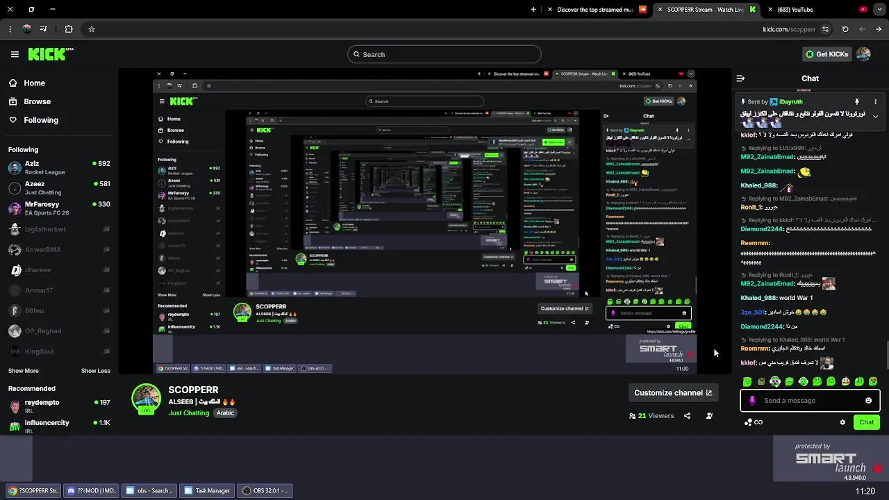Open MrFarosyy EA Sports FC channel
Viewport: 889px width, 500px height.
pyautogui.click(x=59, y=208)
